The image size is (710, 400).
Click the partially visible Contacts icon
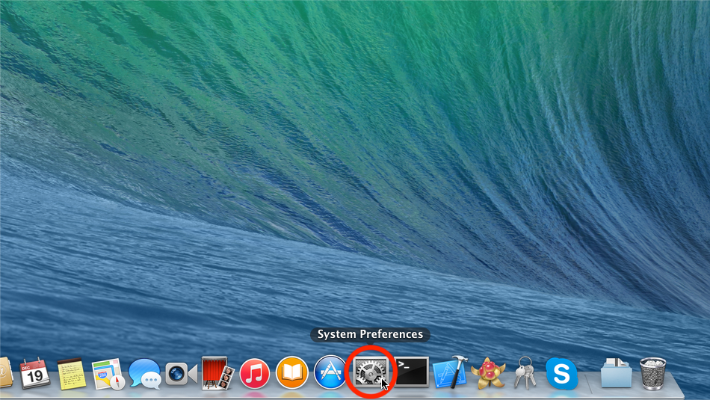click(x=4, y=372)
